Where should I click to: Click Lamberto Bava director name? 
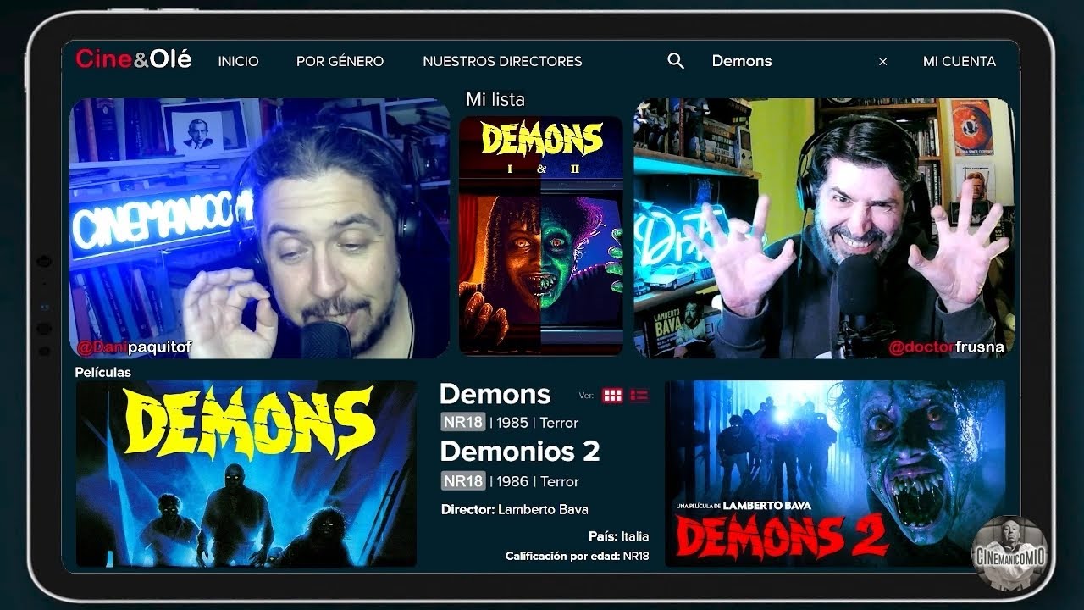point(543,509)
